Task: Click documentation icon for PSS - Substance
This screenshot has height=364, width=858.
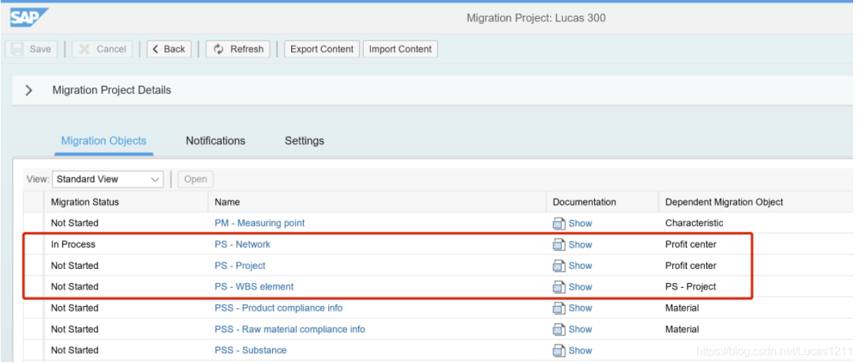Action: [558, 350]
